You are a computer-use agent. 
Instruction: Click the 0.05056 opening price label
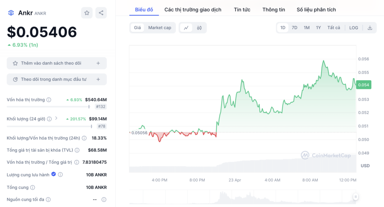point(139,133)
